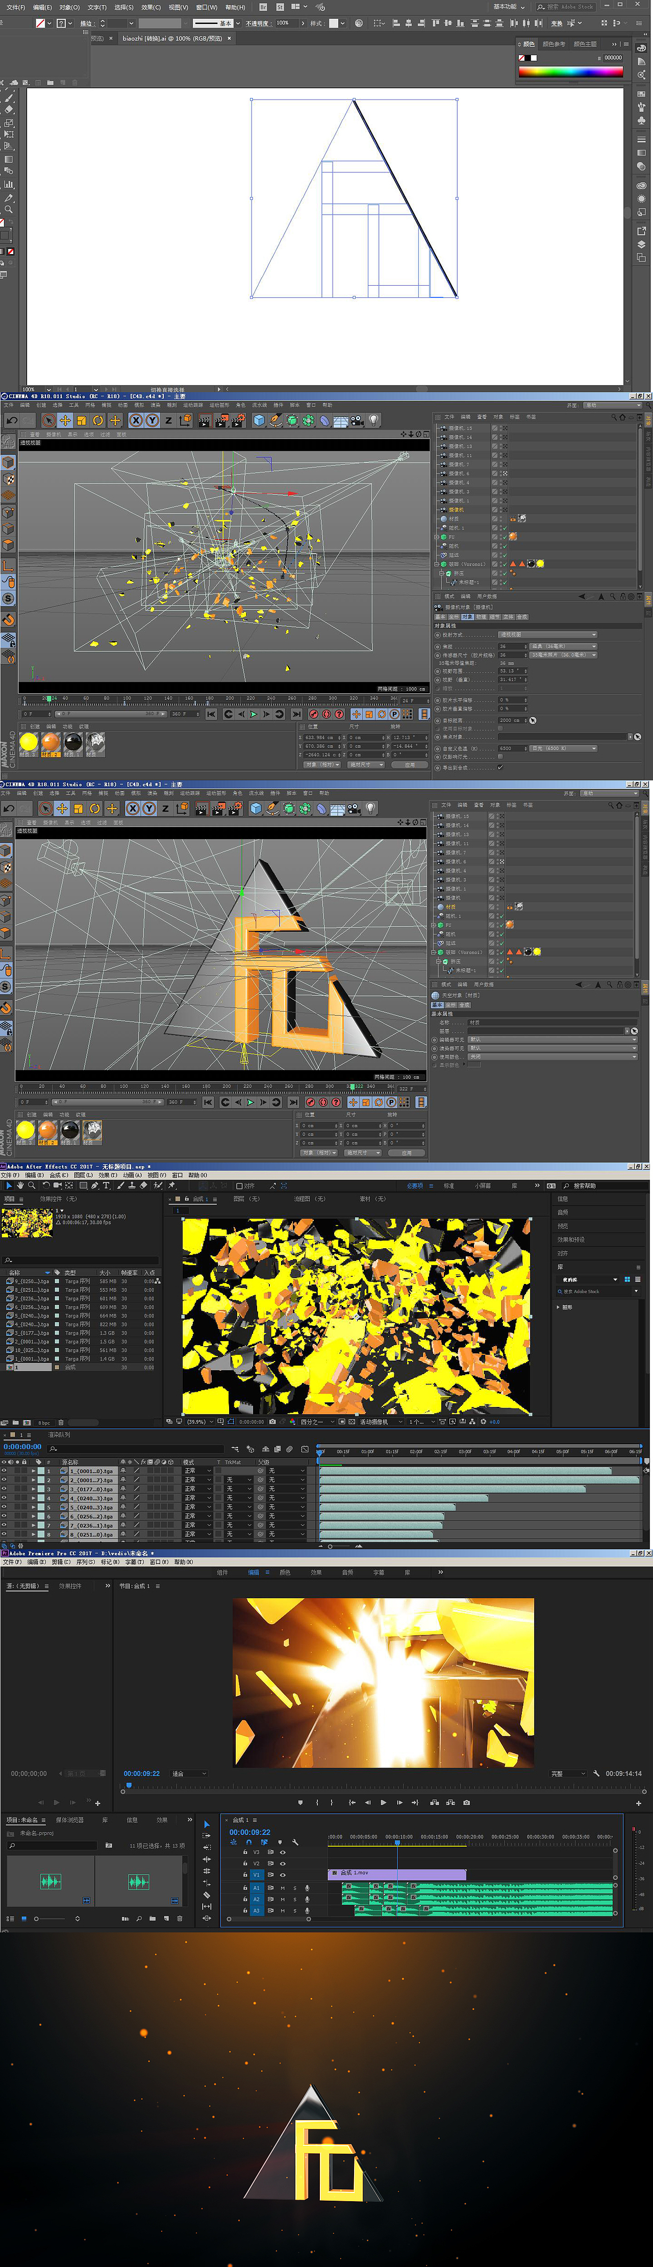Click Premiere project thumbnail zoom slider
The height and width of the screenshot is (2267, 653).
point(49,1919)
